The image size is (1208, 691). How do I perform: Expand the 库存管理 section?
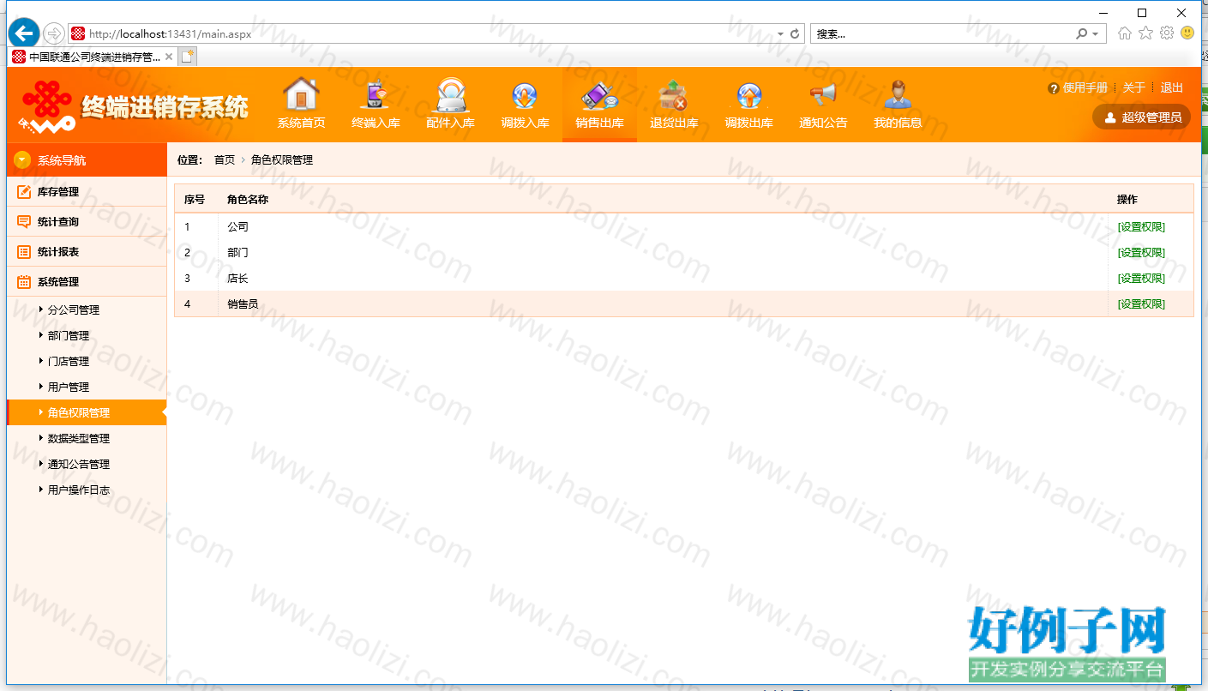[x=87, y=191]
